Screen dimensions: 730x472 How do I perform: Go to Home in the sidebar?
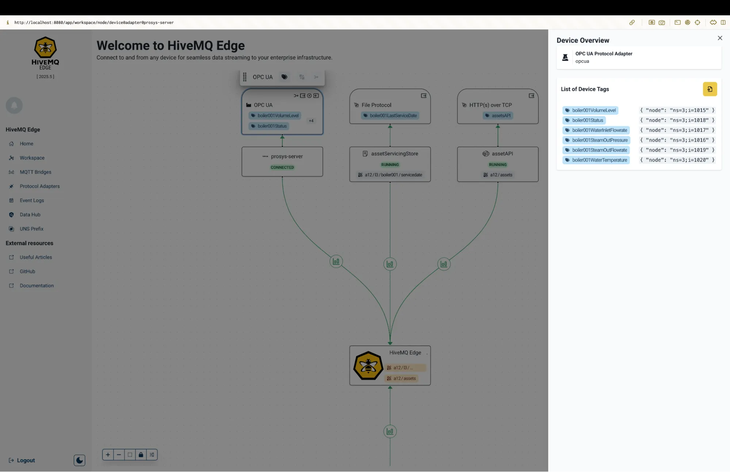26,144
